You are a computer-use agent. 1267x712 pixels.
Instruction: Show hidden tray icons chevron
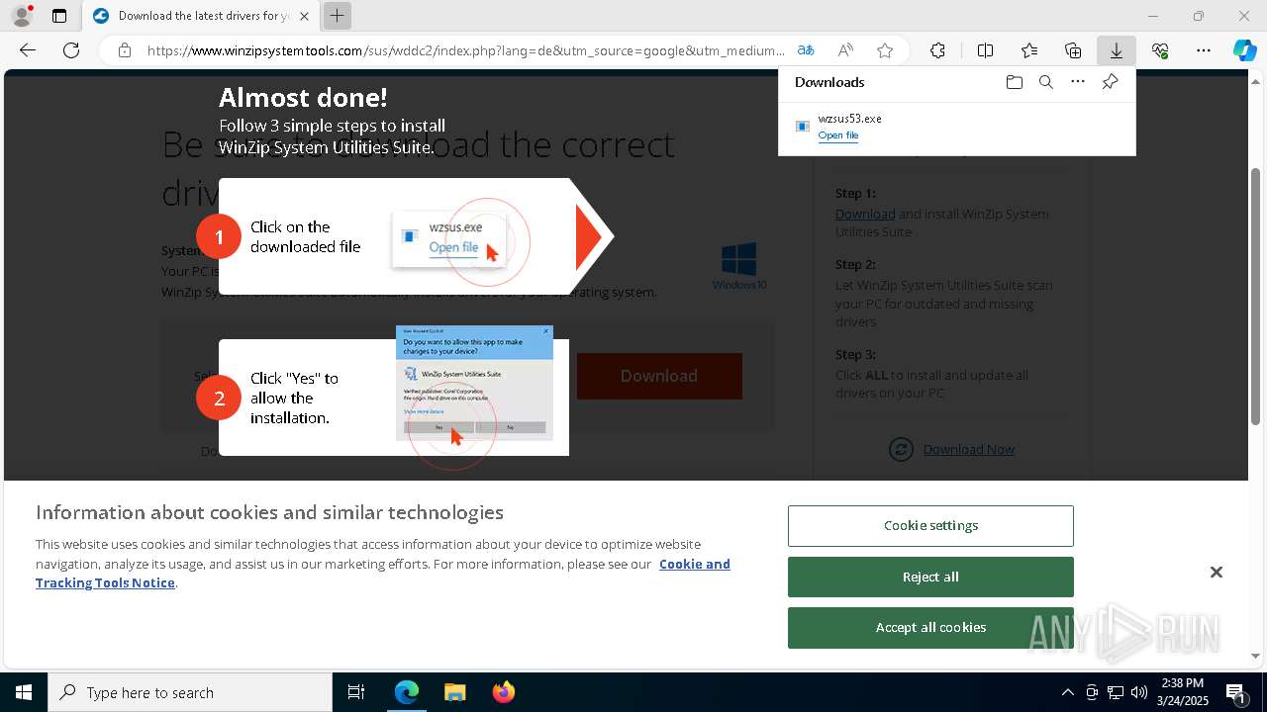point(1067,692)
